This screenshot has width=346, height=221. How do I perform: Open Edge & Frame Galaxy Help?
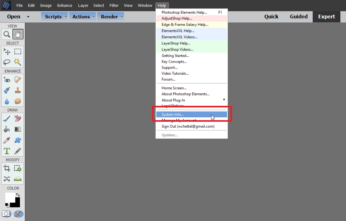coord(192,25)
